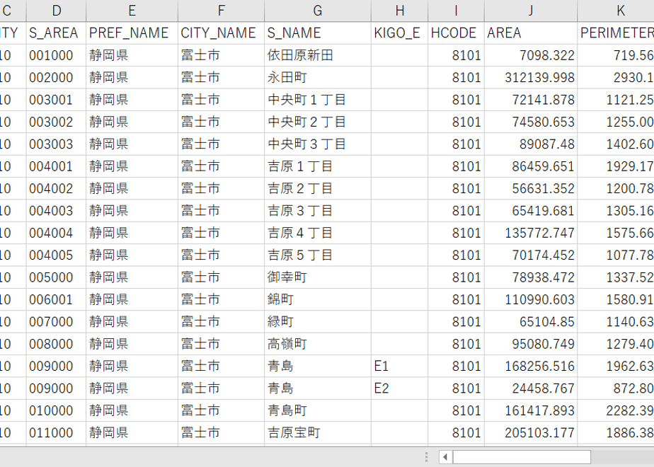Select AREA cell 65104.85
The height and width of the screenshot is (467, 654).
pyautogui.click(x=531, y=321)
